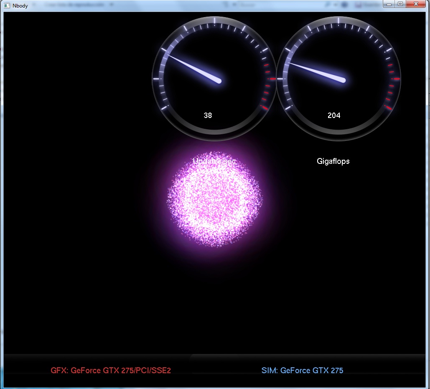The height and width of the screenshot is (389, 430).
Task: Click the pink particle cluster simulation
Action: click(215, 199)
